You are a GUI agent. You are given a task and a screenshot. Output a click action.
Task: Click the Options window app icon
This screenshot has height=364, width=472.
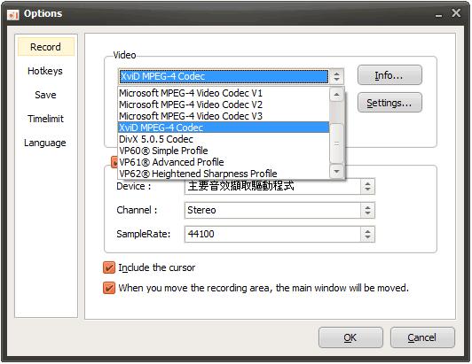13,14
